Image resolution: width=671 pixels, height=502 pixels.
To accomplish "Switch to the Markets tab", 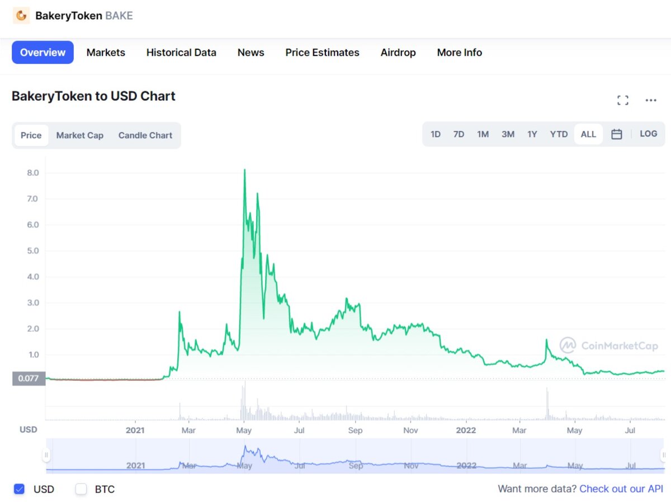I will coord(106,53).
